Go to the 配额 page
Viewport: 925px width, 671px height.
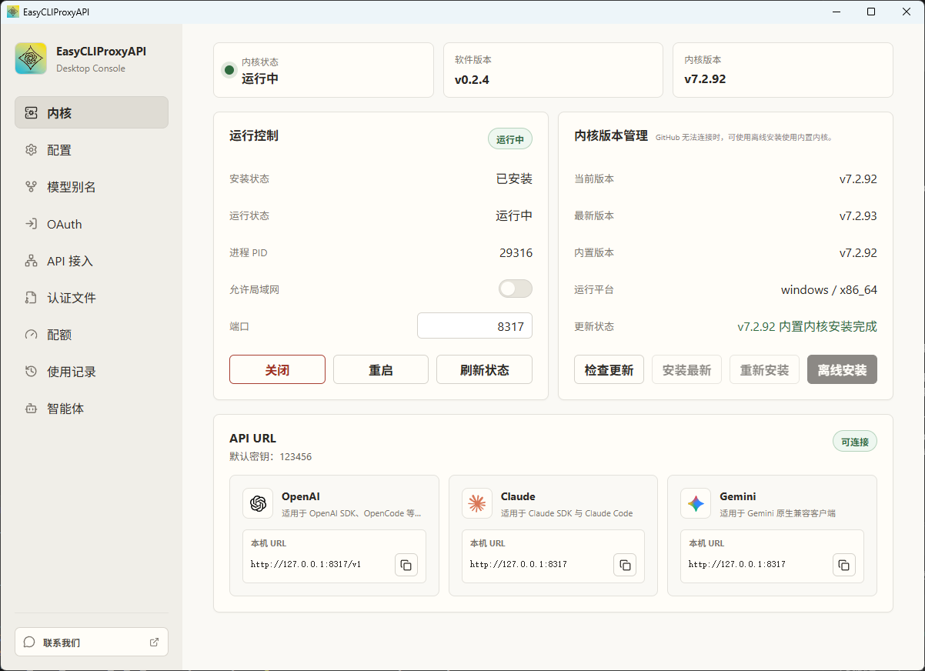click(92, 335)
